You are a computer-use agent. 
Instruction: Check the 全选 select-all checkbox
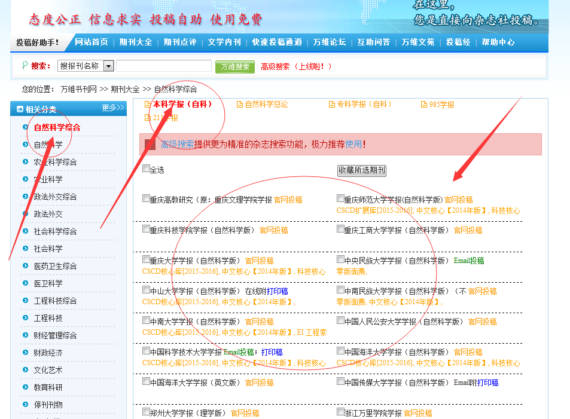pyautogui.click(x=146, y=169)
